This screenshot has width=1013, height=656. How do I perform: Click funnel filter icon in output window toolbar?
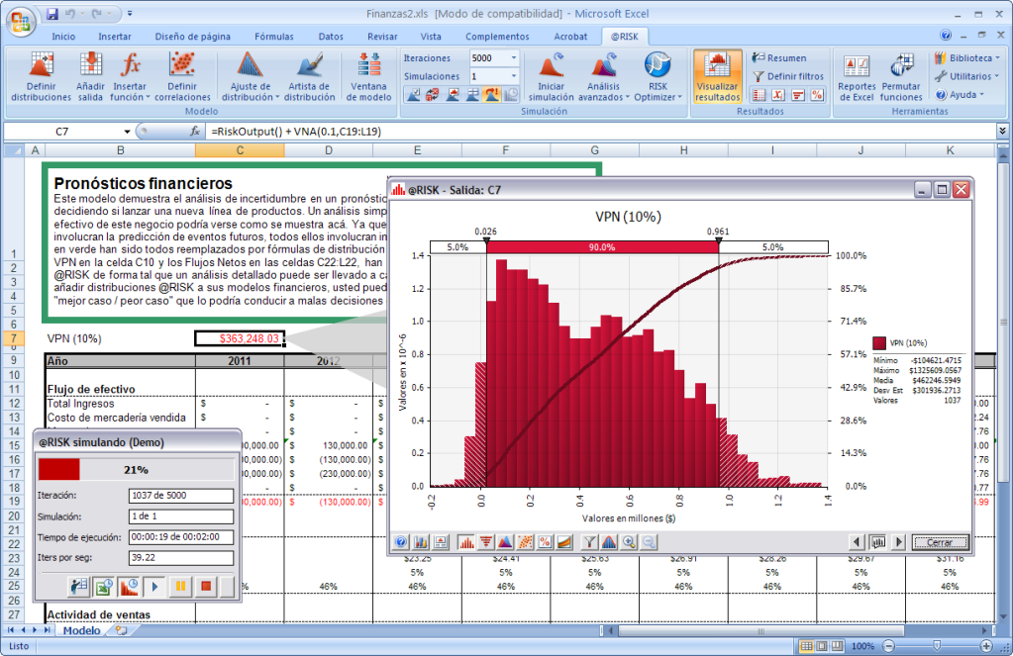click(589, 542)
